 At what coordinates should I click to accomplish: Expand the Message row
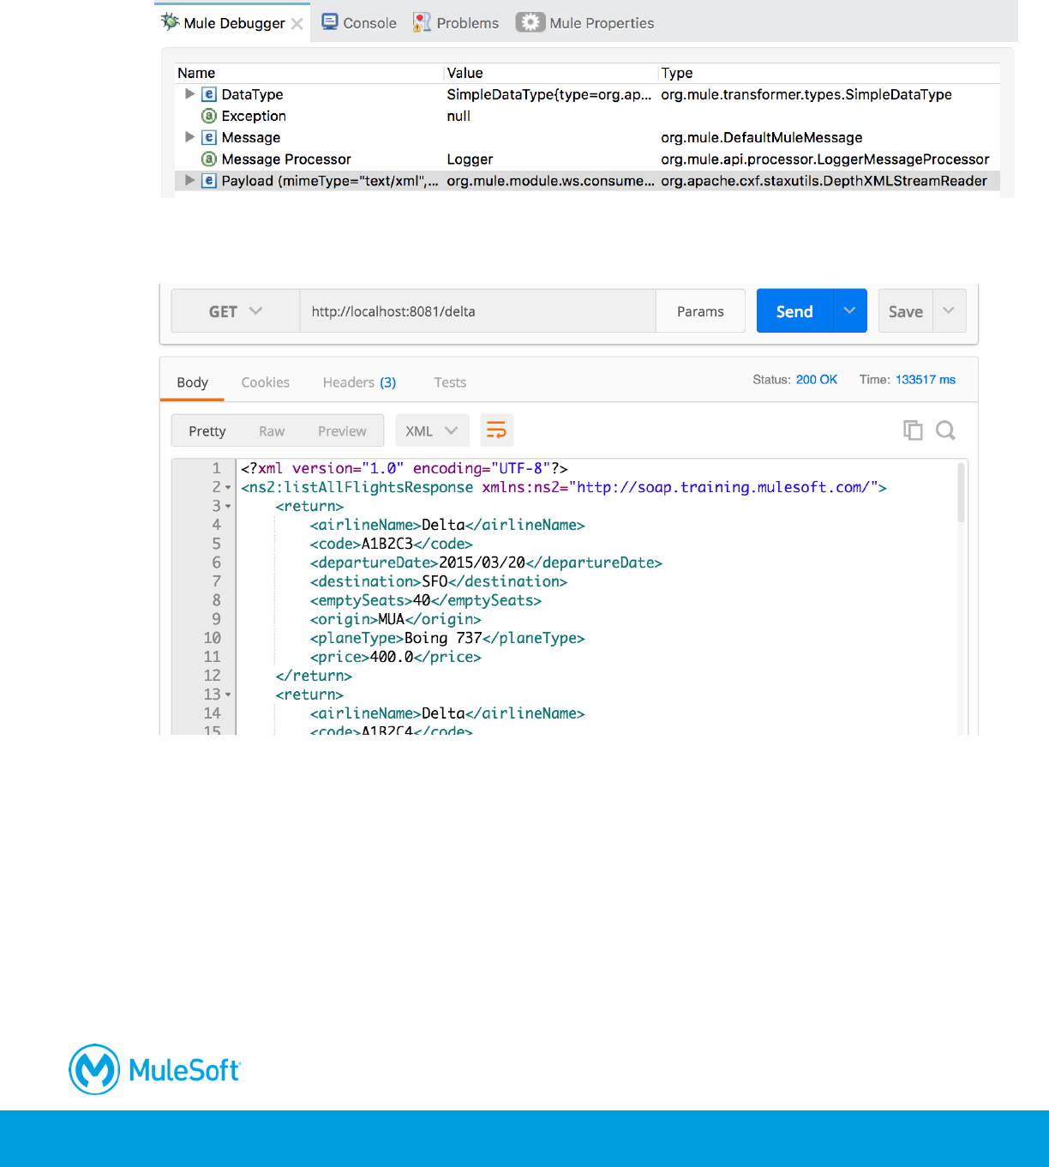(189, 137)
